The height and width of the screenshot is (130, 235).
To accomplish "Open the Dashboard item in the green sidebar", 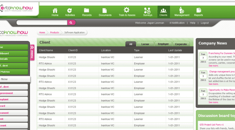I will 14,53.
